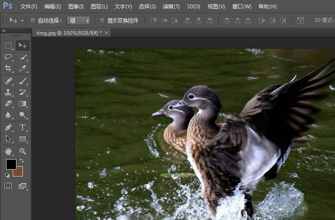
Task: Distribute horizontal centers of layers
Action: click(272, 20)
